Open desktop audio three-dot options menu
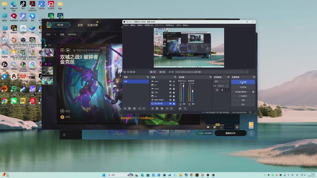Screen dimensions: 317x178 pos(189,104)
